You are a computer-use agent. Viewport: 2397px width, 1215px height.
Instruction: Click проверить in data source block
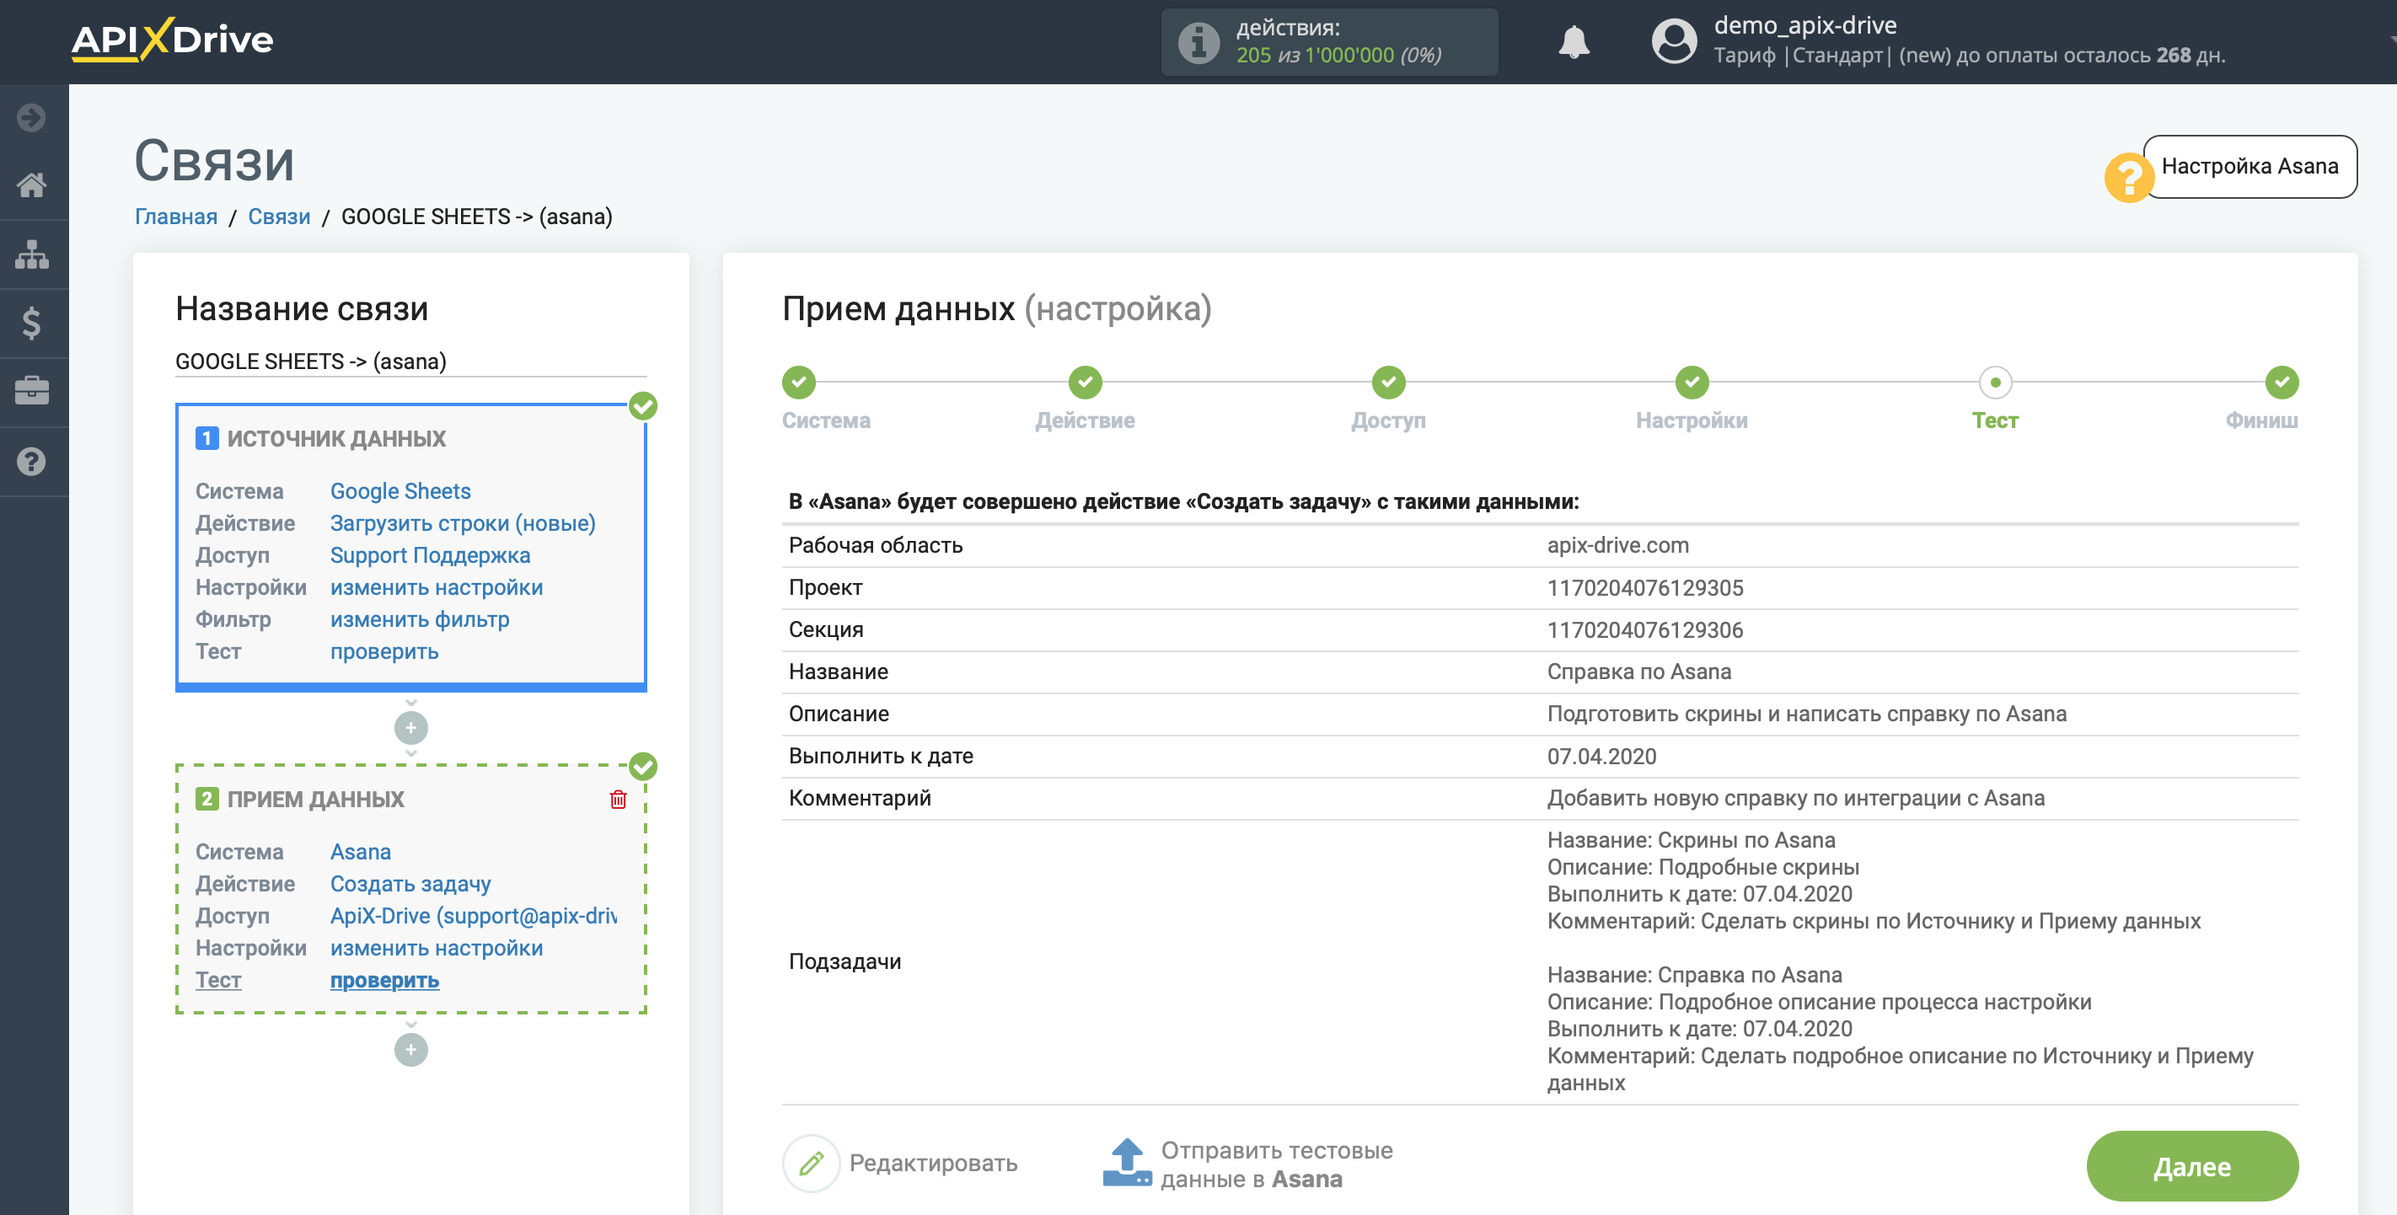[x=384, y=651]
